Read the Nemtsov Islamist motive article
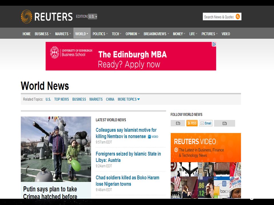 tap(126, 133)
